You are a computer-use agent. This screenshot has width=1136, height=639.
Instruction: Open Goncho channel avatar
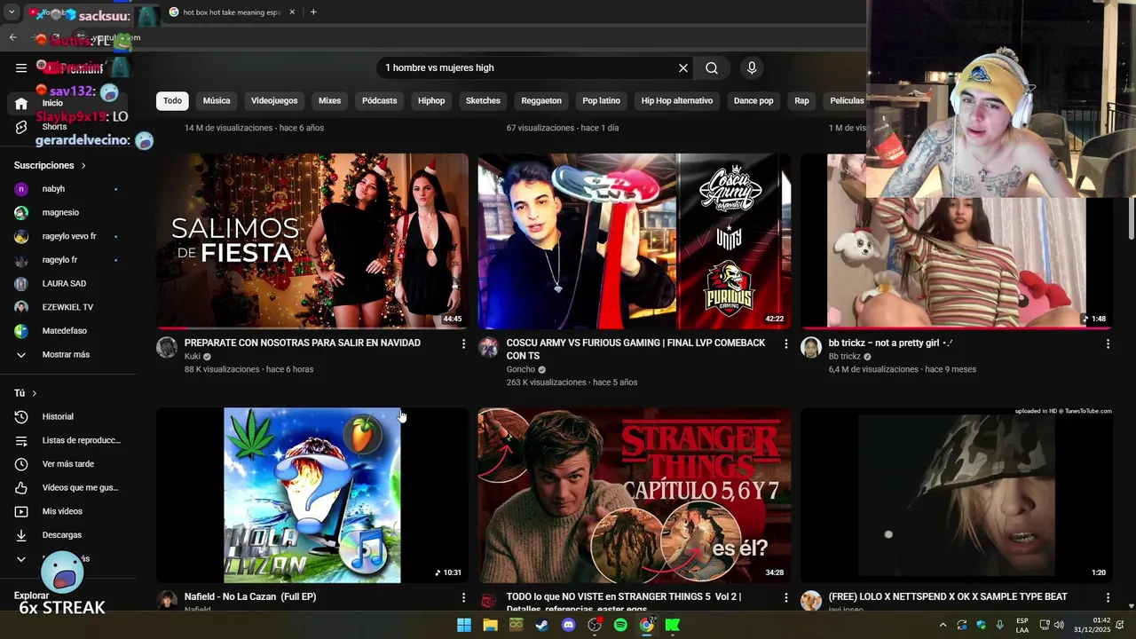tap(488, 347)
